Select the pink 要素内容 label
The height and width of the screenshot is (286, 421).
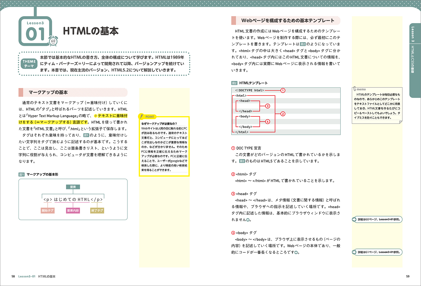click(73, 211)
